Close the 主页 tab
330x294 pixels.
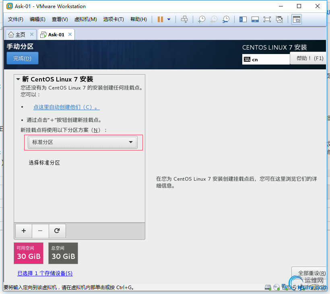32,34
